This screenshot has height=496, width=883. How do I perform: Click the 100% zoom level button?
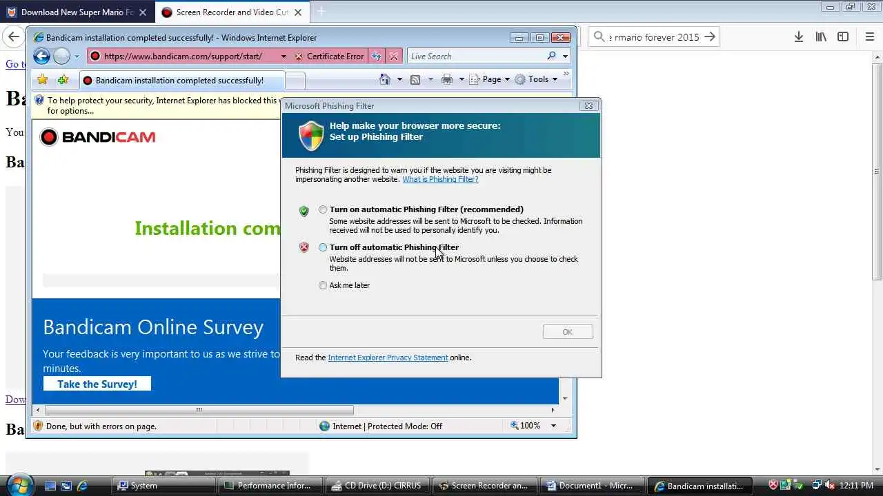tap(526, 426)
